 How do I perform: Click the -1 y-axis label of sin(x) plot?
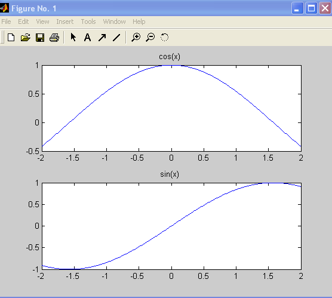point(36,269)
